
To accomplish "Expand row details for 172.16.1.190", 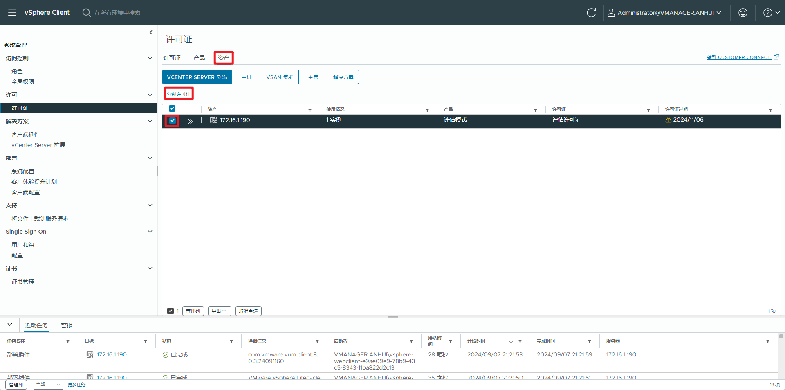I will [190, 121].
